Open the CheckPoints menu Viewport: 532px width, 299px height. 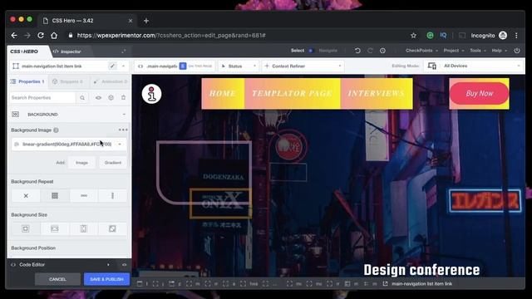[421, 51]
